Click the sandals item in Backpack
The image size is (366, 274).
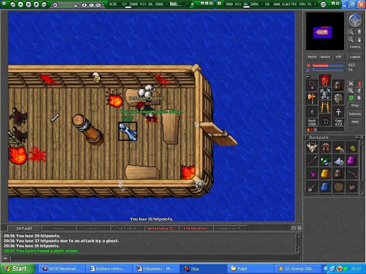pos(325,147)
